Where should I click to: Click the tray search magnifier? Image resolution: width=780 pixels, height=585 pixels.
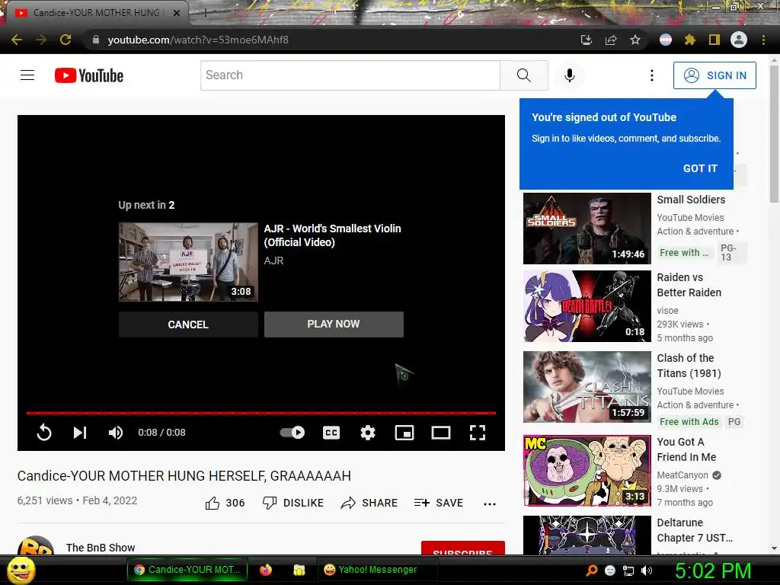click(x=591, y=571)
